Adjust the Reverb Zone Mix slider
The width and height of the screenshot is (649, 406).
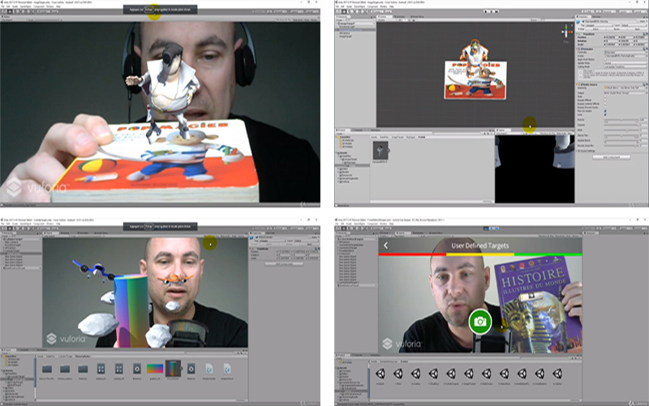pos(621,146)
